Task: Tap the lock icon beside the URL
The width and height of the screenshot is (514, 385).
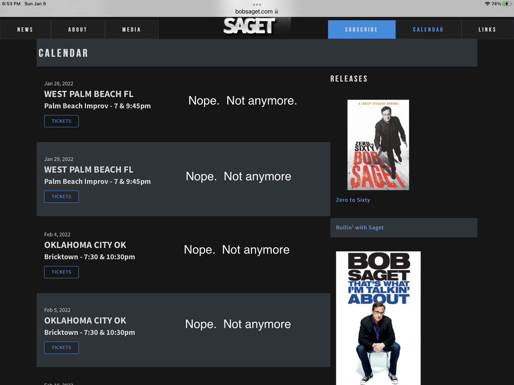Action: [x=277, y=12]
